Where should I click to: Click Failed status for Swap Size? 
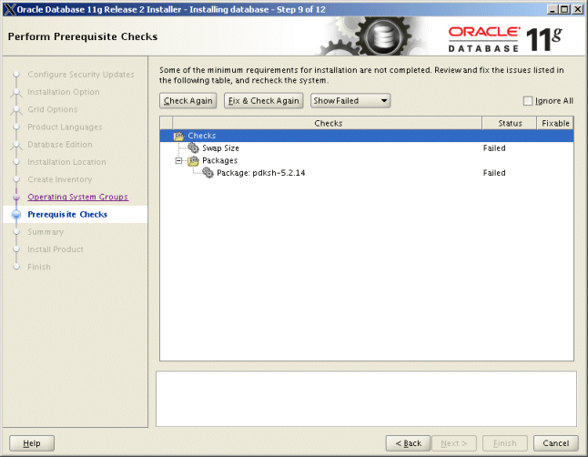click(x=494, y=148)
